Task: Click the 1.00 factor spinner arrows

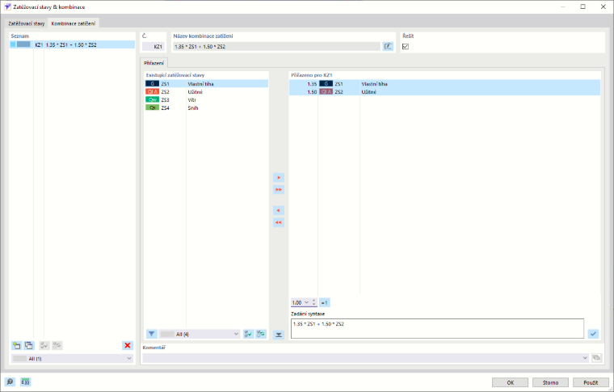Action: (x=313, y=303)
